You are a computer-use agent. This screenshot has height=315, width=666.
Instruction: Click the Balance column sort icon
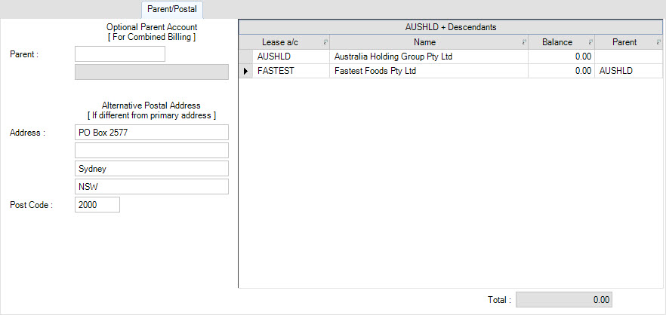pyautogui.click(x=590, y=42)
